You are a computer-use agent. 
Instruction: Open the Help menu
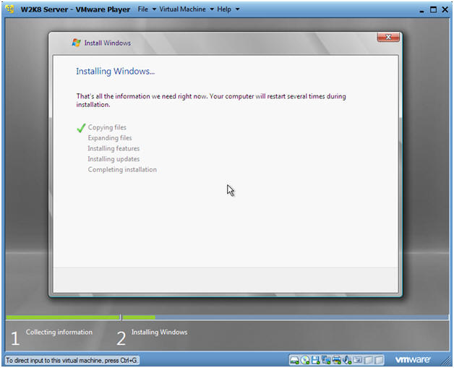pos(224,9)
